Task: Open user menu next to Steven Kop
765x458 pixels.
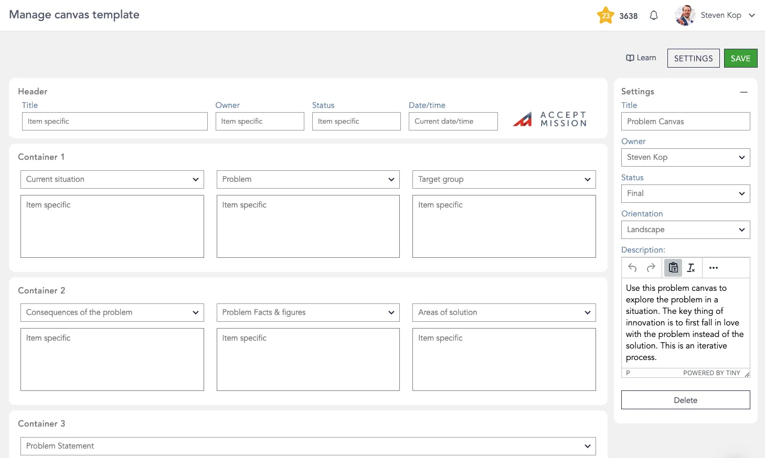Action: (x=752, y=16)
